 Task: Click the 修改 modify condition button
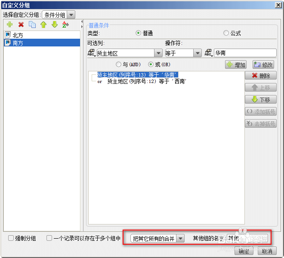(x=263, y=64)
